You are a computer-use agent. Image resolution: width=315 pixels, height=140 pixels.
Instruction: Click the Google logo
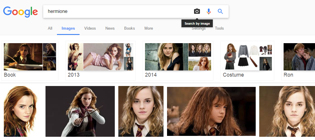click(x=21, y=12)
